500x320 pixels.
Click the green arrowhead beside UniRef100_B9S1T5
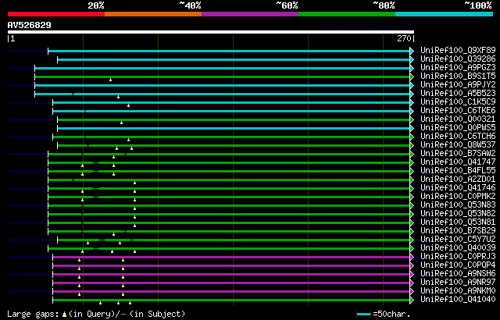(x=412, y=76)
